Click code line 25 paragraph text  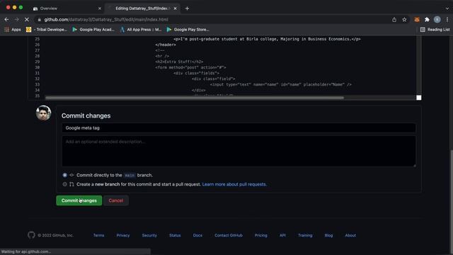(x=267, y=39)
